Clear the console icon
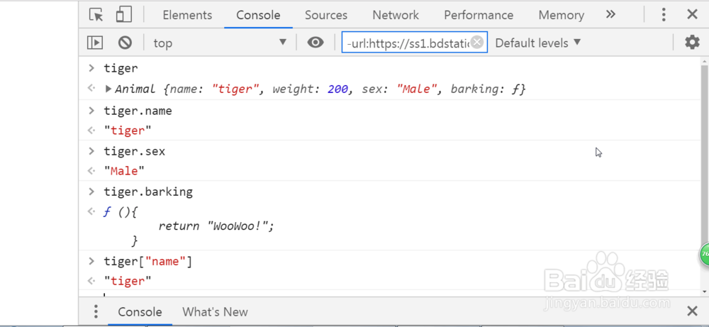The width and height of the screenshot is (709, 327). (x=125, y=43)
